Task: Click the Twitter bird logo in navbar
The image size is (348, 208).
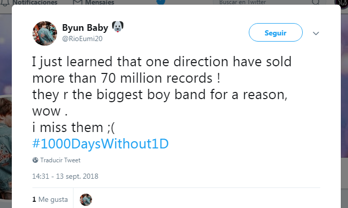Action: pos(160,2)
